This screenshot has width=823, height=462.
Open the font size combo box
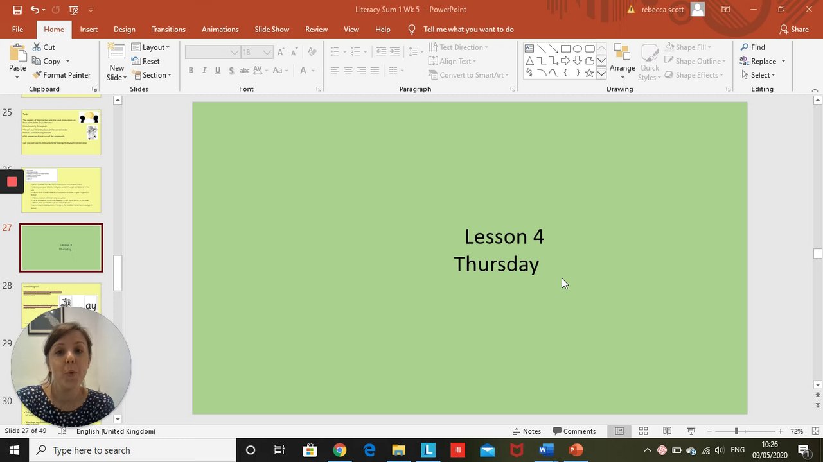tap(256, 52)
